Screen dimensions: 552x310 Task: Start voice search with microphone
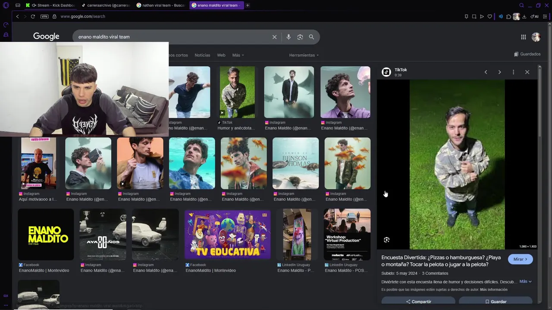click(289, 37)
